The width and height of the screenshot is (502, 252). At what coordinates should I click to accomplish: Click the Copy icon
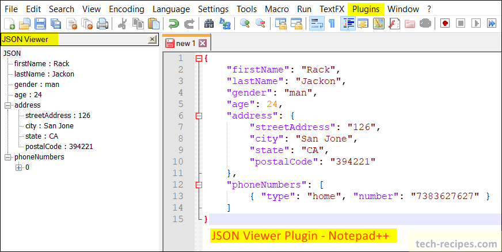coord(138,24)
